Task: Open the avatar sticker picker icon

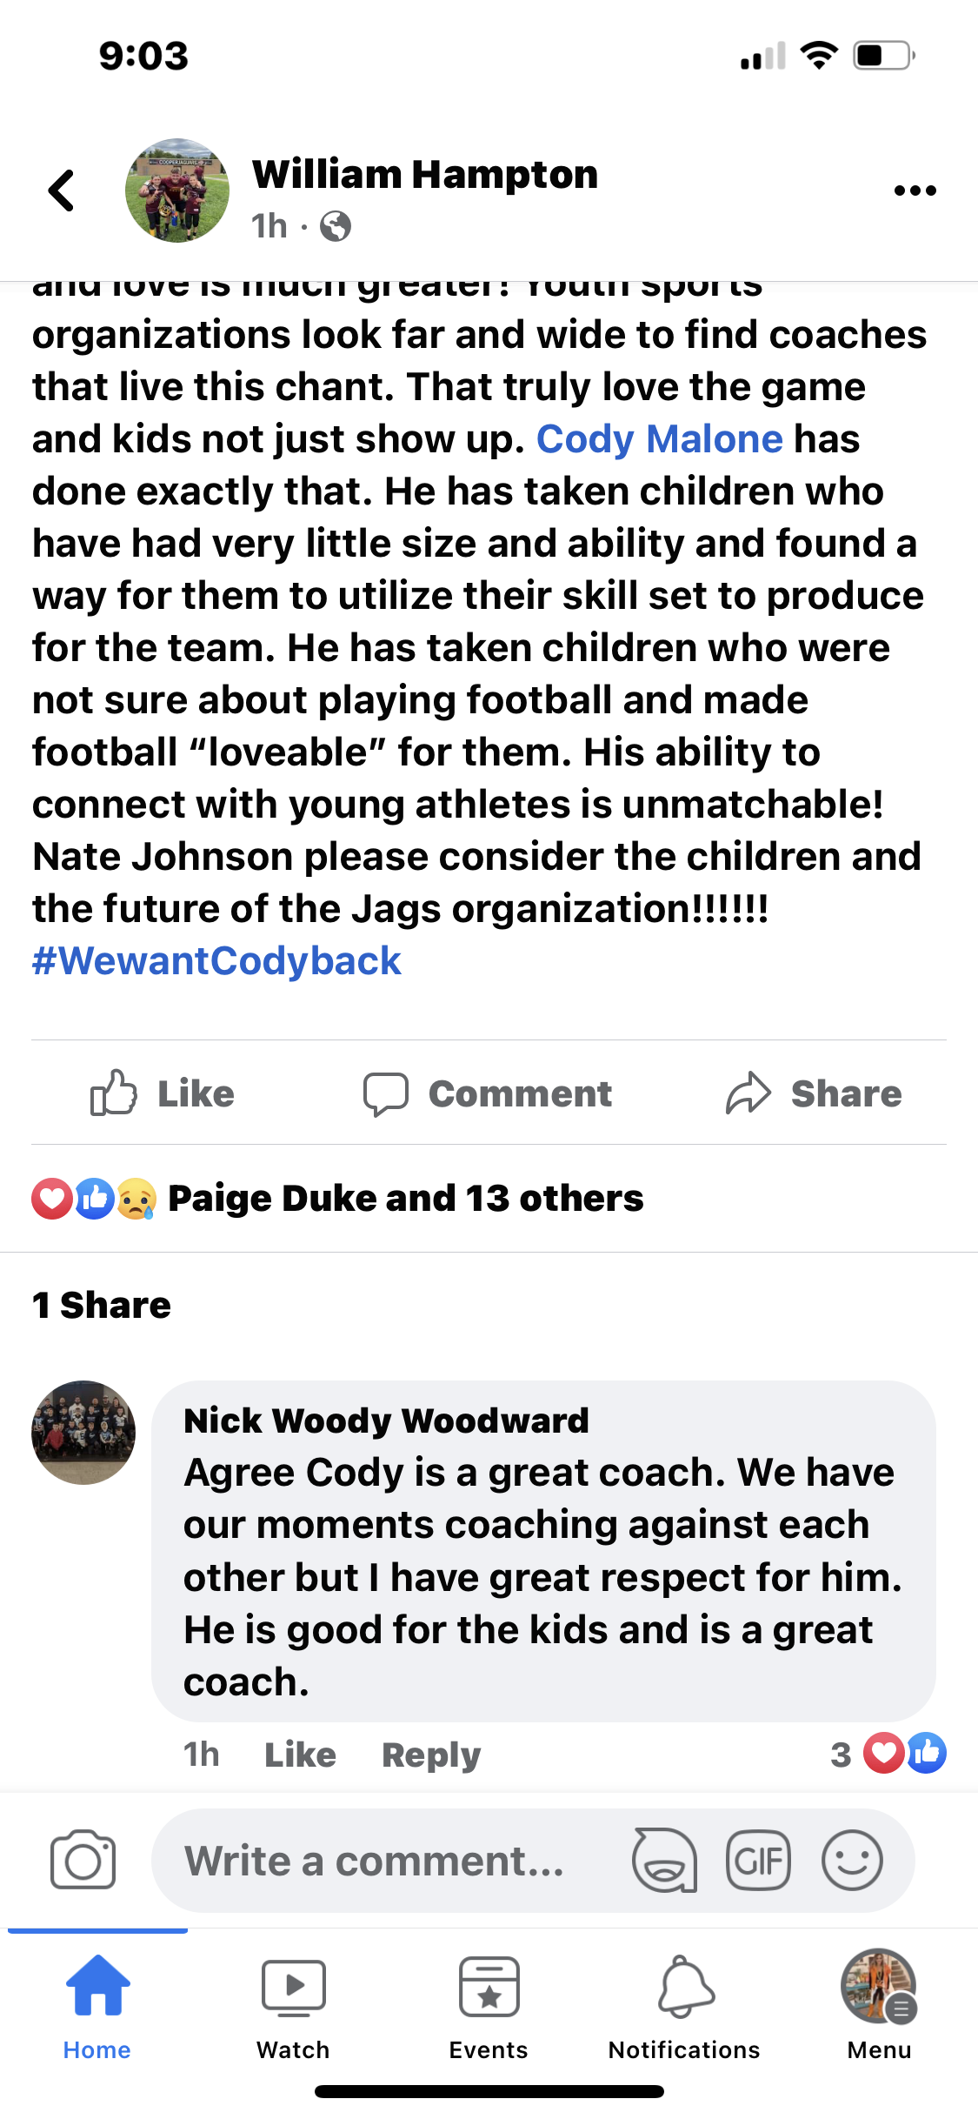Action: coord(664,1861)
